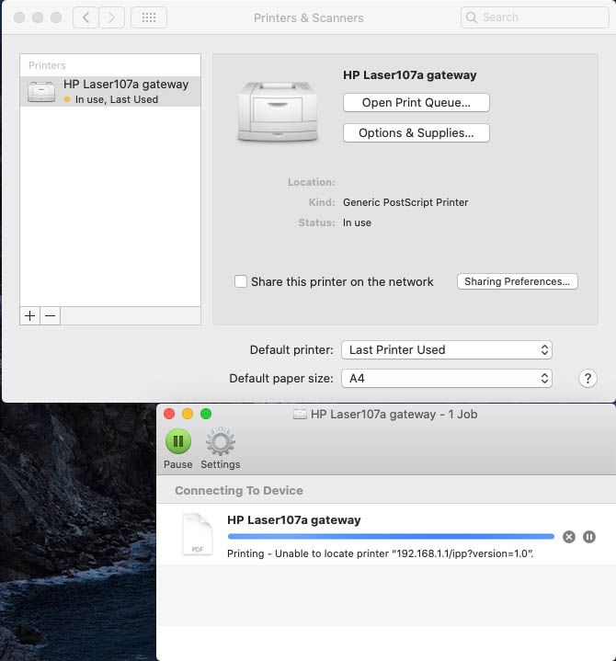Click the Sharing Preferences button
This screenshot has width=616, height=661.
click(x=517, y=282)
